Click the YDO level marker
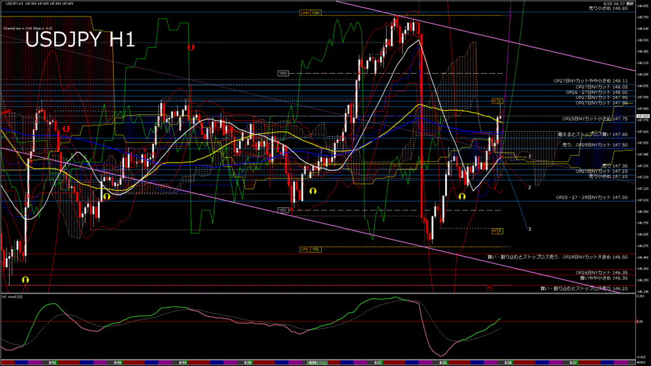 tap(284, 73)
